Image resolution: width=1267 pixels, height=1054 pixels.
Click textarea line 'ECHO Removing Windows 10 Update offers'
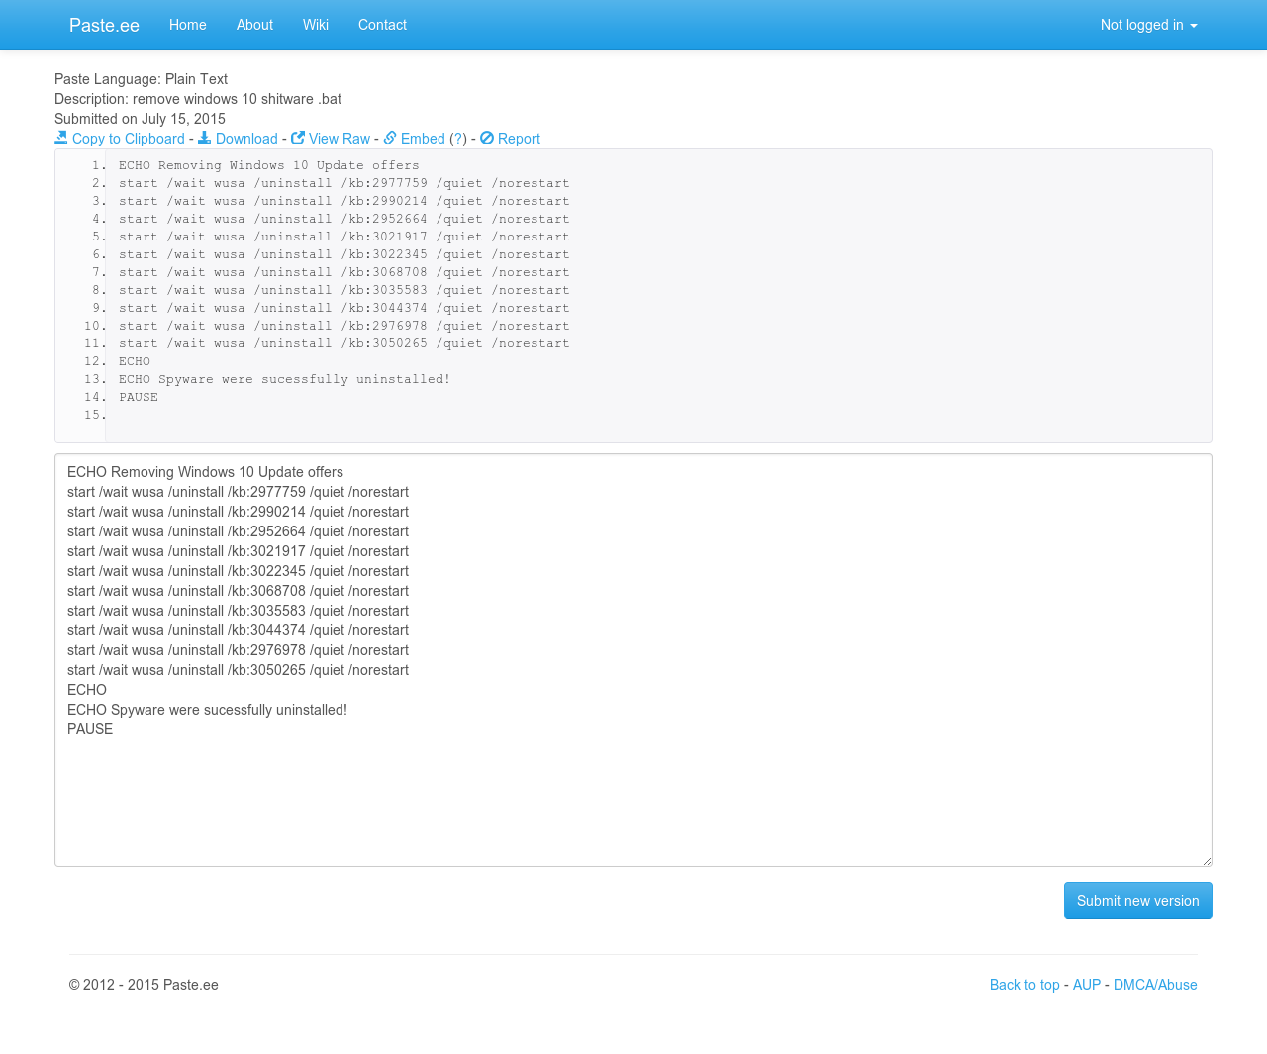(x=205, y=472)
